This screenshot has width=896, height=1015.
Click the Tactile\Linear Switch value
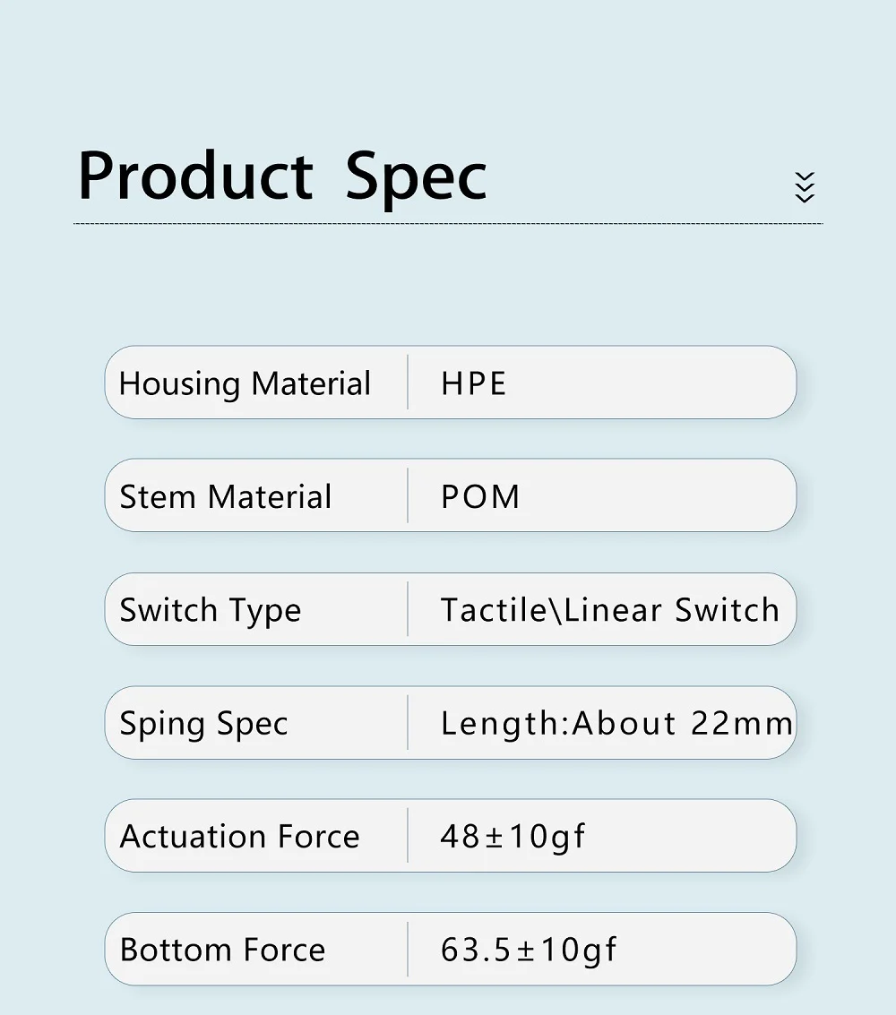pyautogui.click(x=609, y=611)
